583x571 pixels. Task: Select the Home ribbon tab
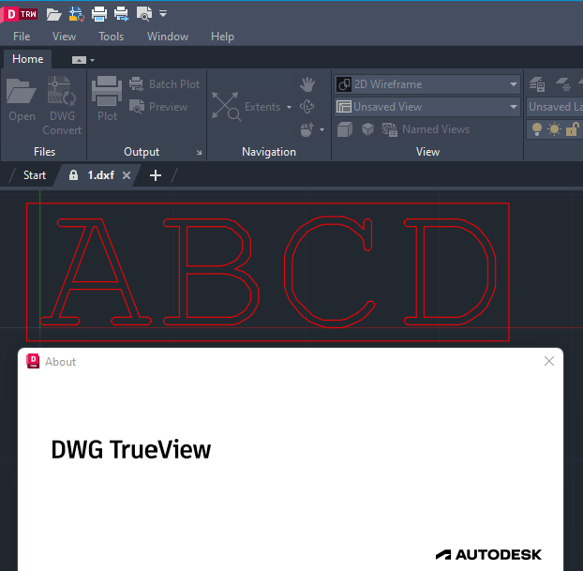click(x=27, y=59)
